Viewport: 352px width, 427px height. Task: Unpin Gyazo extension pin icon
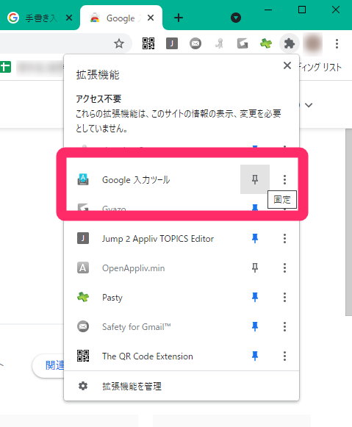[255, 208]
